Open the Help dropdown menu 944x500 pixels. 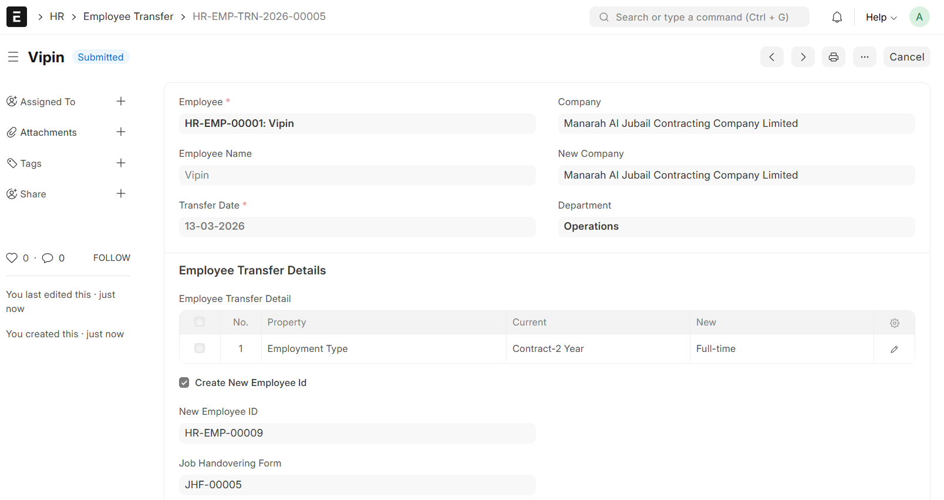point(881,17)
